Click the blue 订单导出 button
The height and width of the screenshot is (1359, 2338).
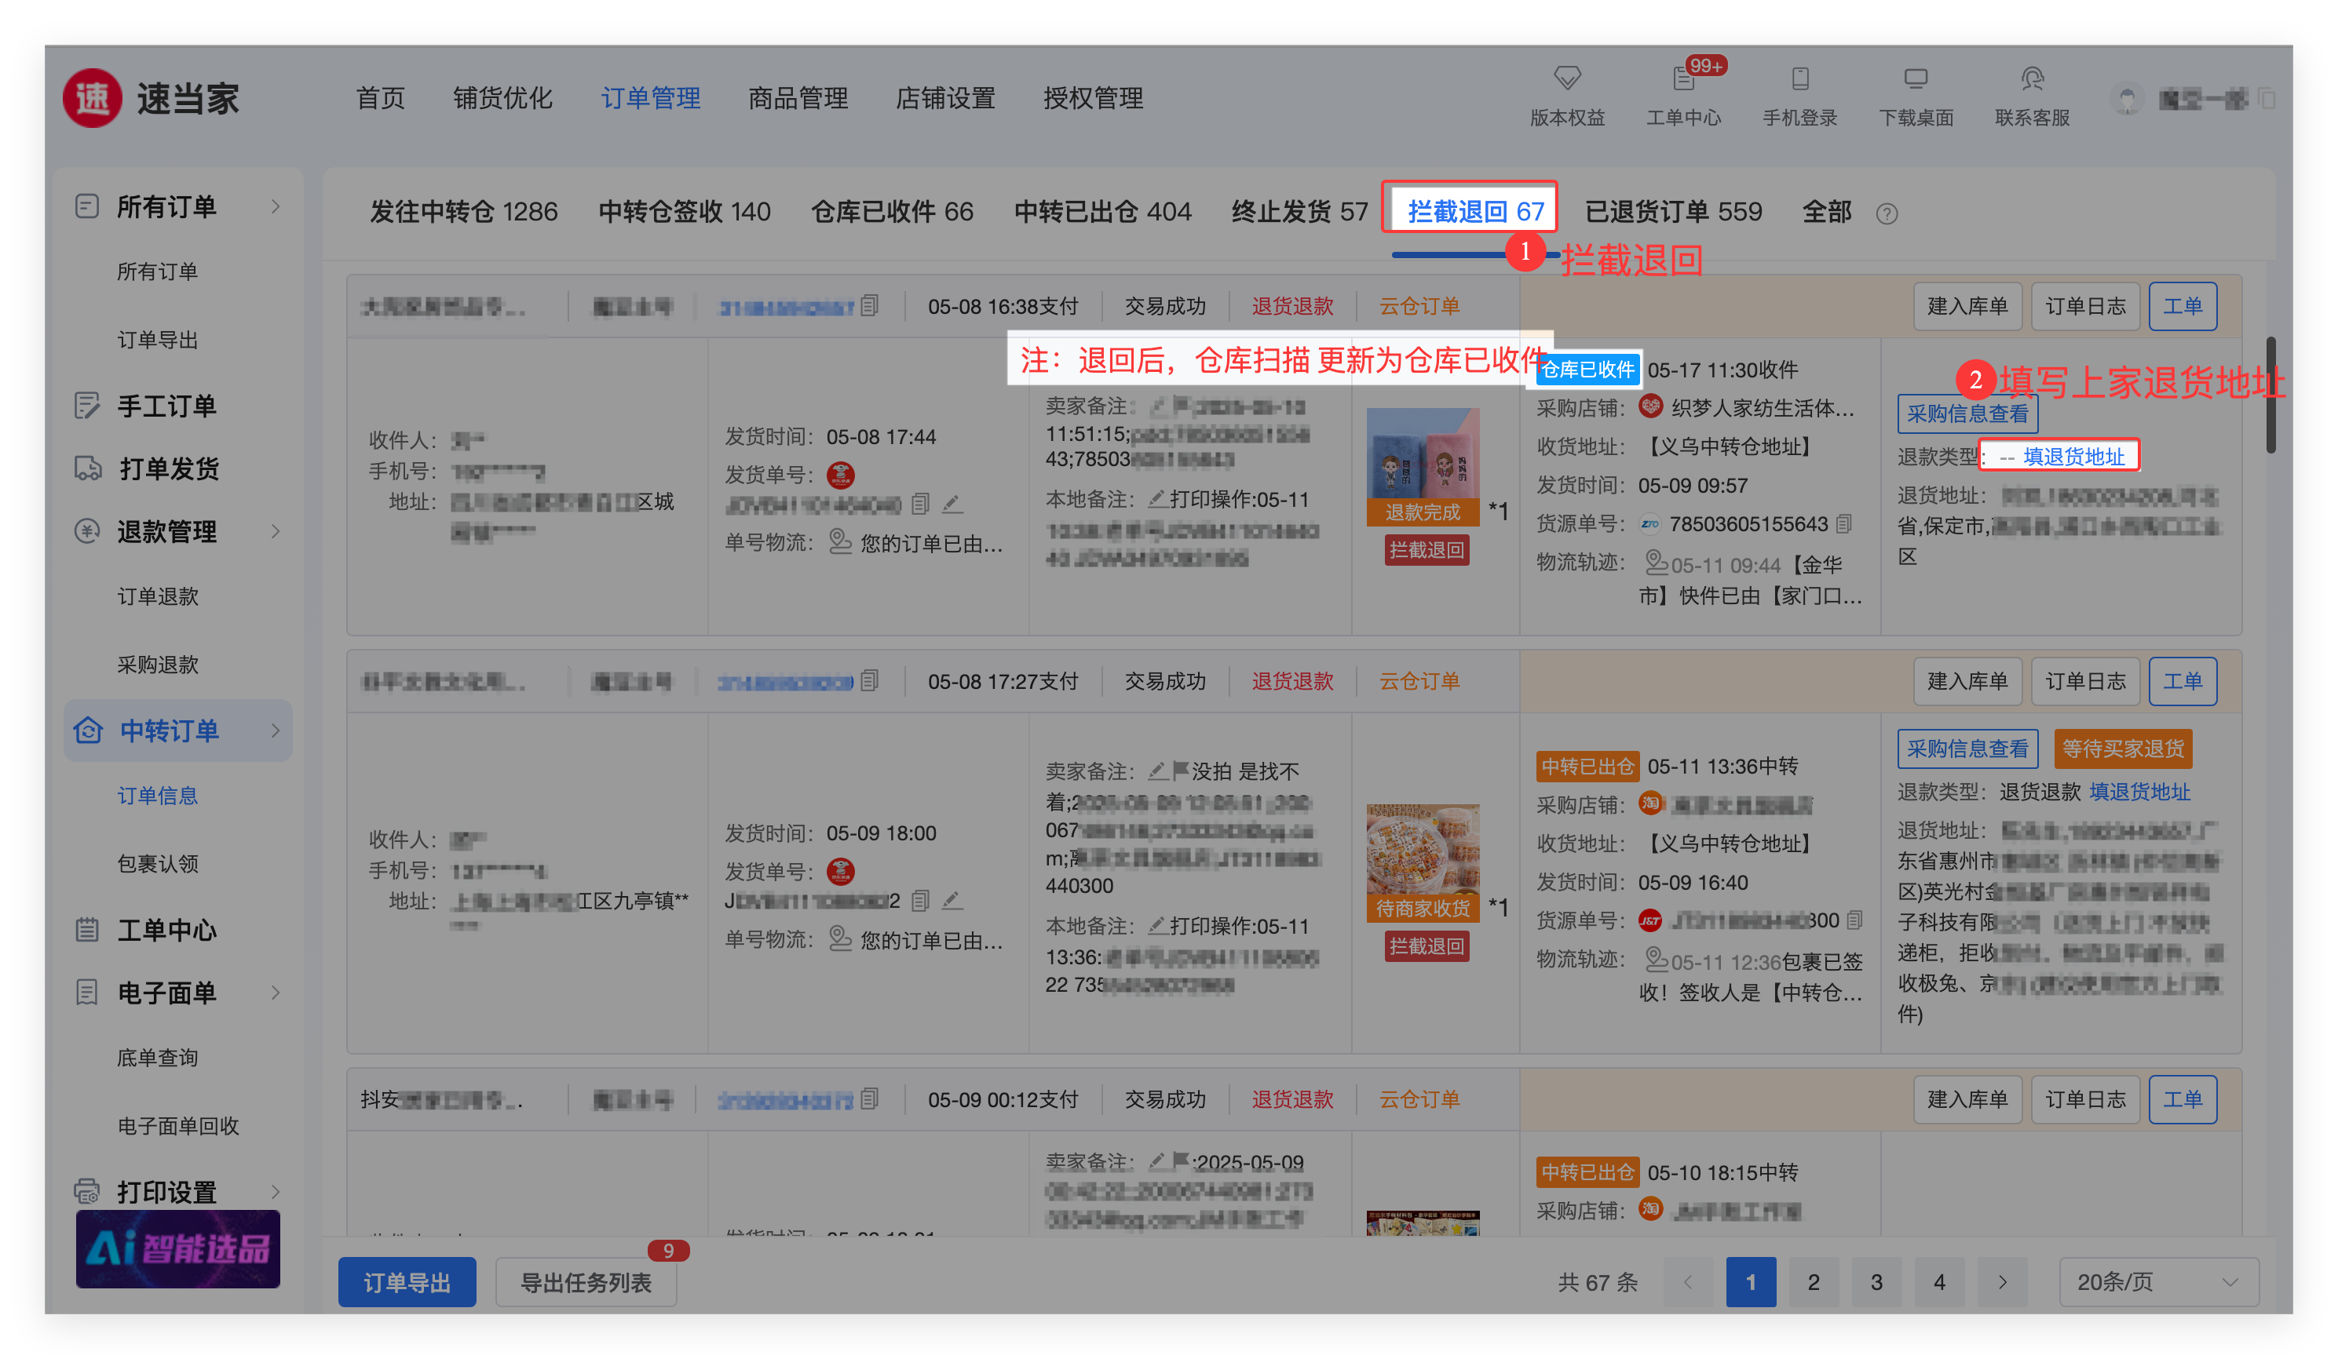tap(407, 1282)
